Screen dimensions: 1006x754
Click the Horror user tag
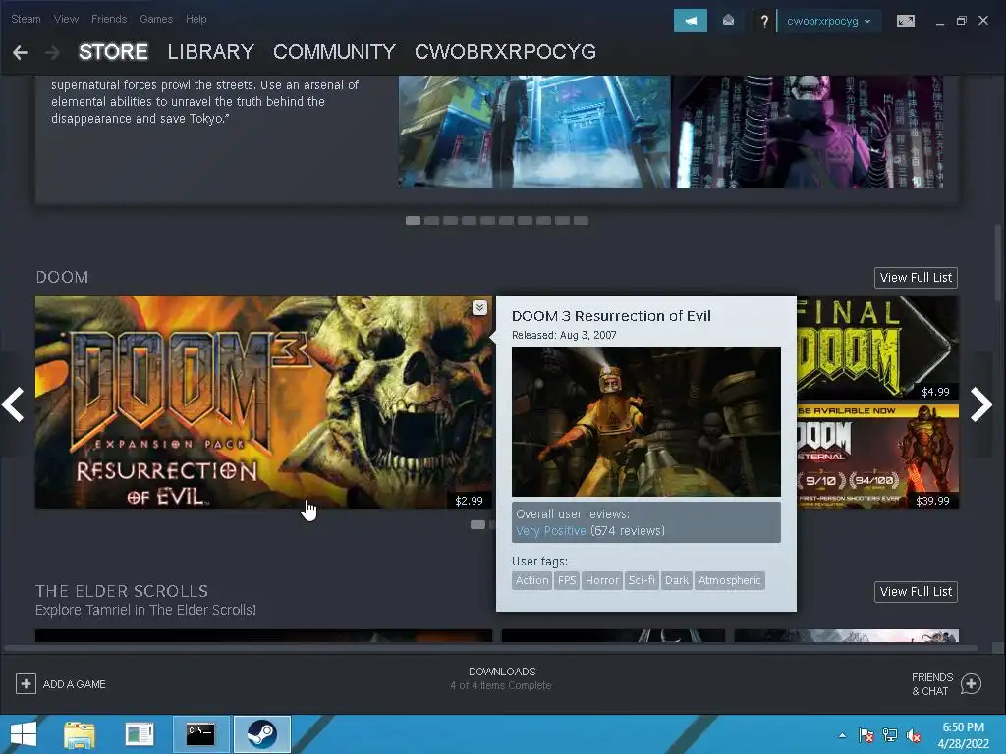coord(602,581)
